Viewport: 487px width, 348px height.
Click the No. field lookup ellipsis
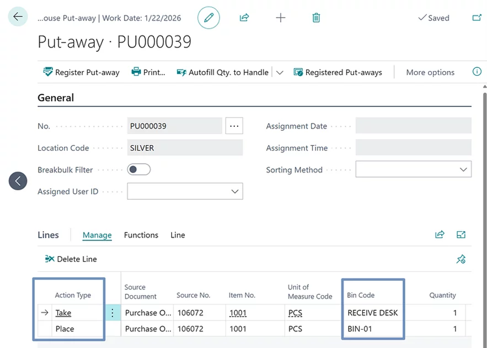pos(234,126)
